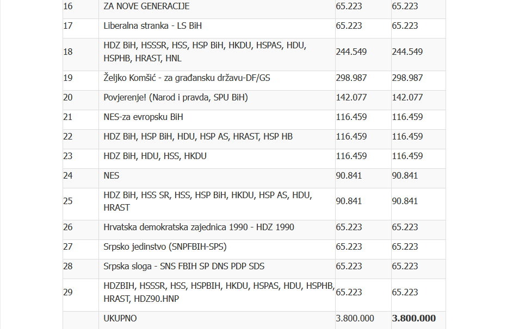This screenshot has width=507, height=329.
Task: Select Hrvatska demokratska zajednica 1990 entry
Action: pyautogui.click(x=199, y=227)
